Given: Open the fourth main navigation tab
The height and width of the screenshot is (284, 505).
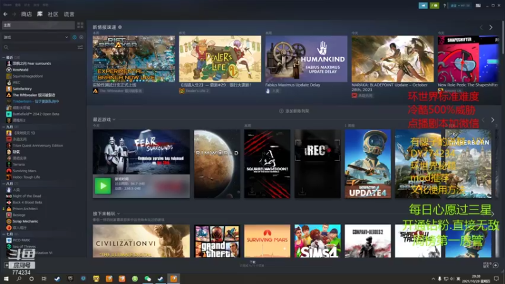Looking at the screenshot, I should (x=69, y=14).
